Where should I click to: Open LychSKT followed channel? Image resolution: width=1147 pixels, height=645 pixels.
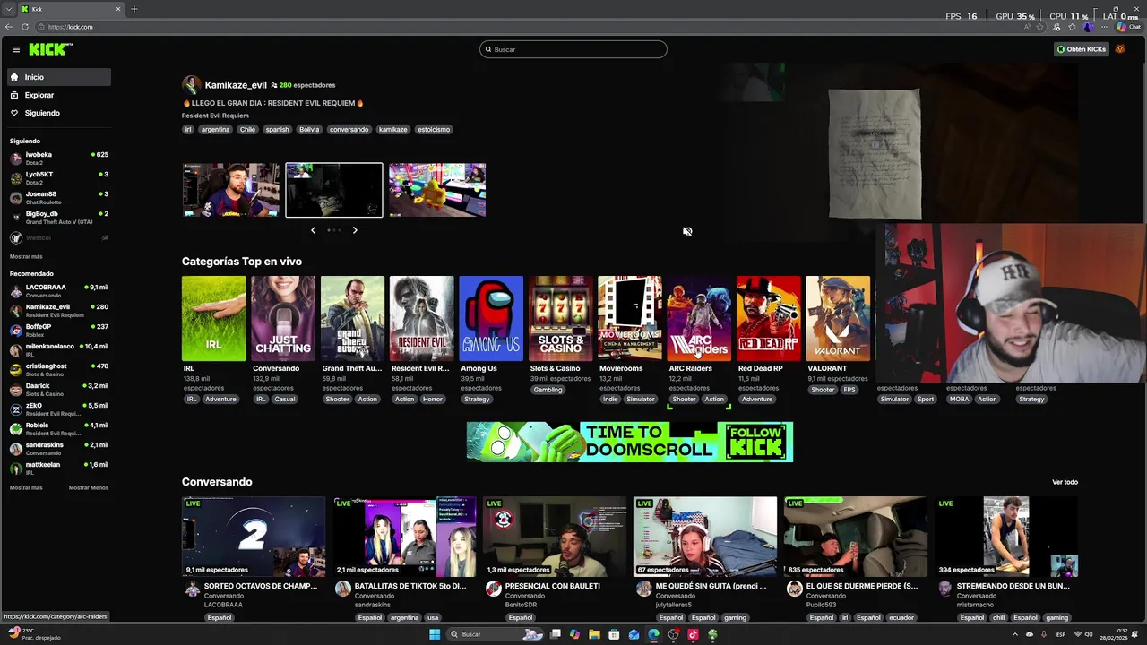(x=59, y=177)
